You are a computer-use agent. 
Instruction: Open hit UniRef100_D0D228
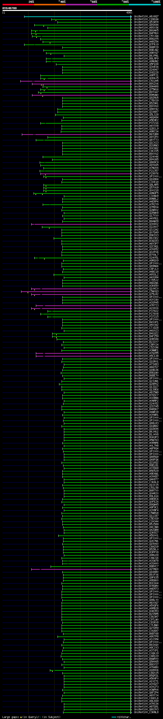coord(146,73)
